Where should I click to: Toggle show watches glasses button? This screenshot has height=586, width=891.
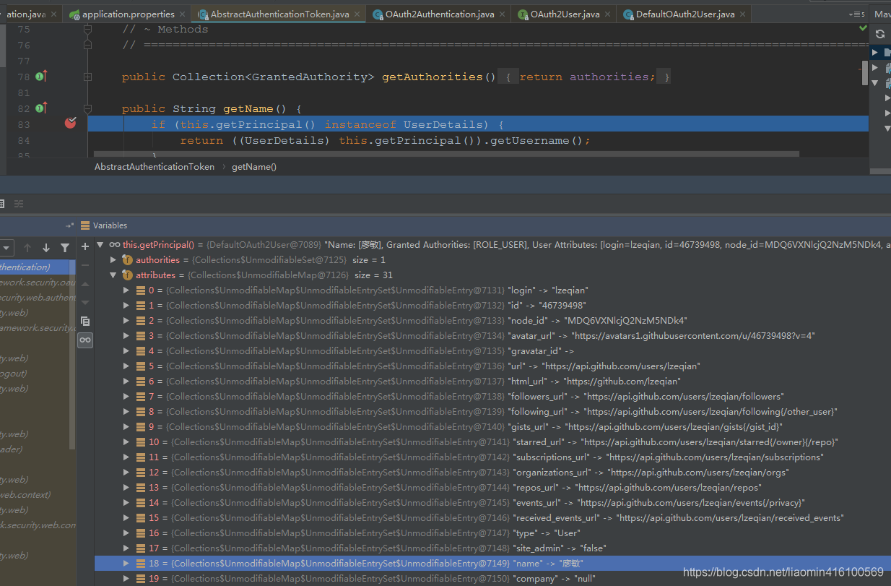pyautogui.click(x=85, y=340)
